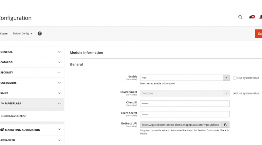Open the notifications bell icon
The image size is (262, 145).
click(251, 17)
